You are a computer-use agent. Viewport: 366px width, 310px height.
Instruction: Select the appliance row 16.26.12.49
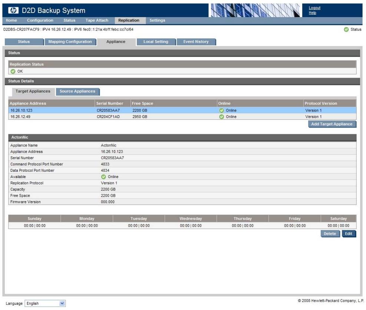click(x=182, y=117)
